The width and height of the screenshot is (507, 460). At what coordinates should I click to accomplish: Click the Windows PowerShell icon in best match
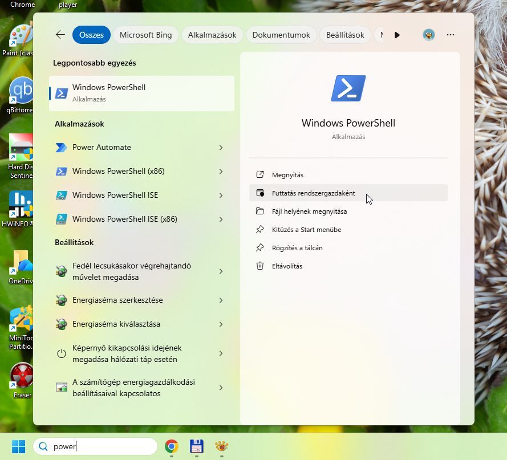(x=62, y=93)
